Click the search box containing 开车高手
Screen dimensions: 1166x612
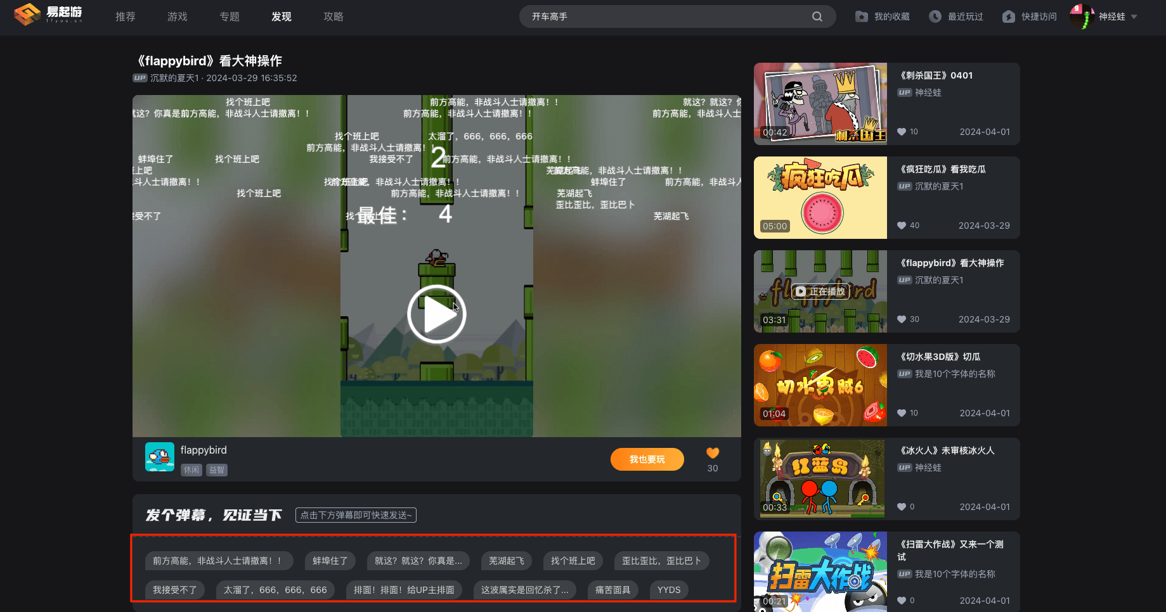(x=677, y=16)
